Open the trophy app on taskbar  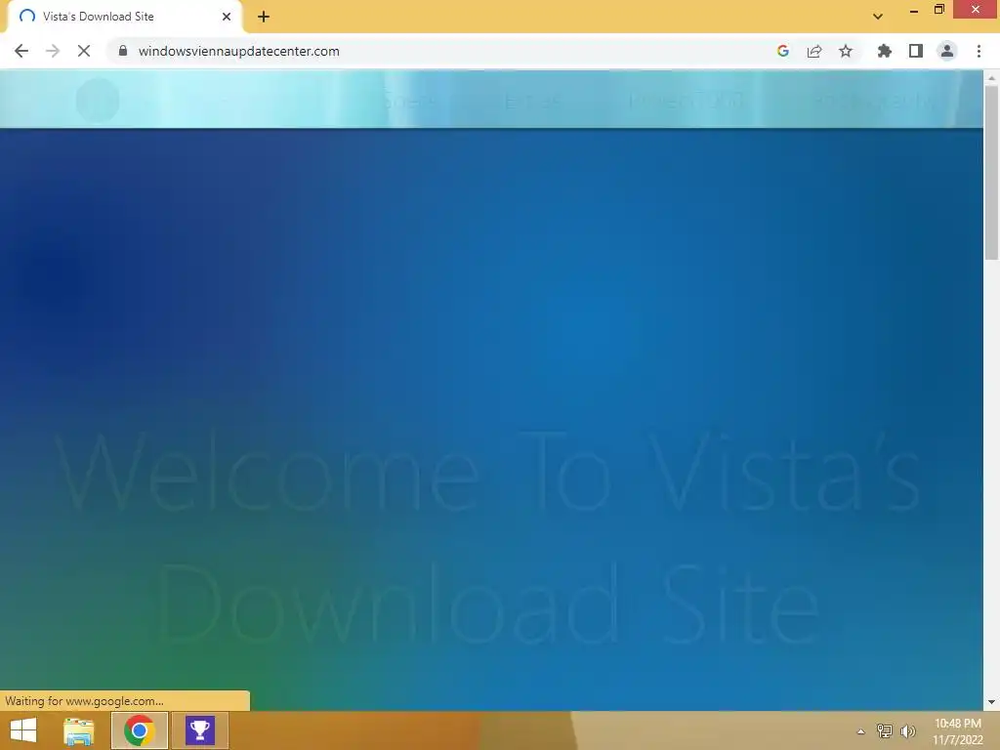point(199,730)
